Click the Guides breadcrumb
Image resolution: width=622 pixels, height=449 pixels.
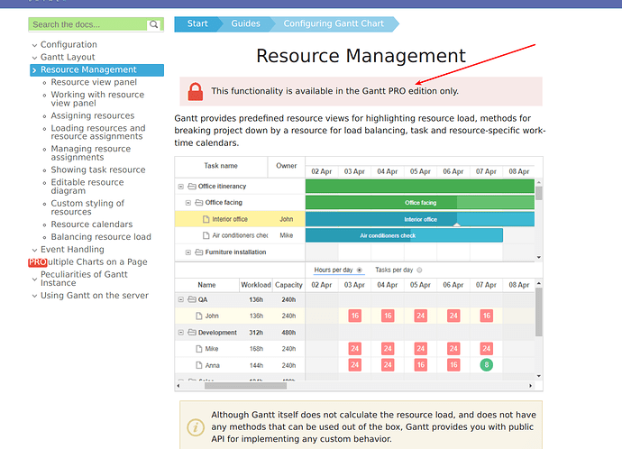(245, 23)
